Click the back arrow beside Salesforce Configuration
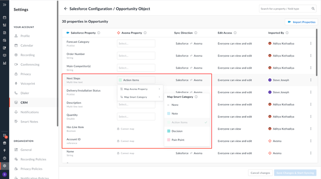The image size is (321, 179). [65, 8]
